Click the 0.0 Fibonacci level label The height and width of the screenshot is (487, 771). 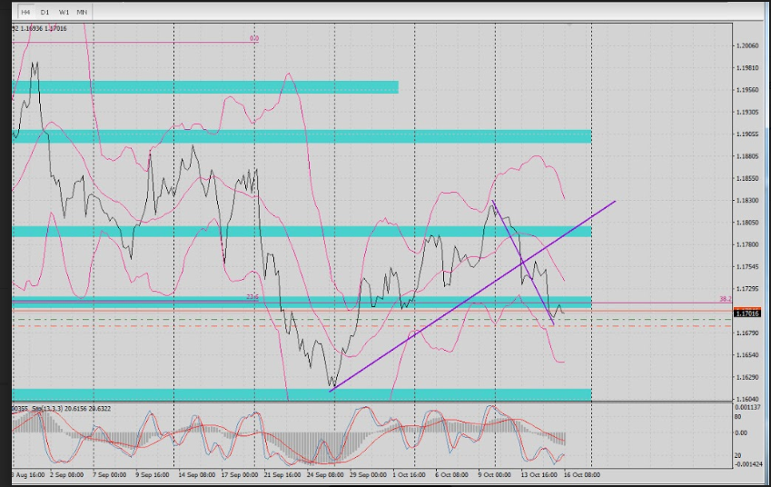[x=254, y=39]
